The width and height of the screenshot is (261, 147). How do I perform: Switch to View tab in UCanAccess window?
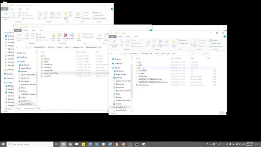(41, 30)
